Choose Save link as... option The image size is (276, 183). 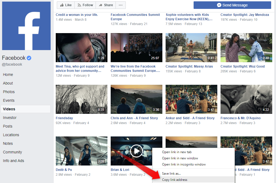(171, 174)
